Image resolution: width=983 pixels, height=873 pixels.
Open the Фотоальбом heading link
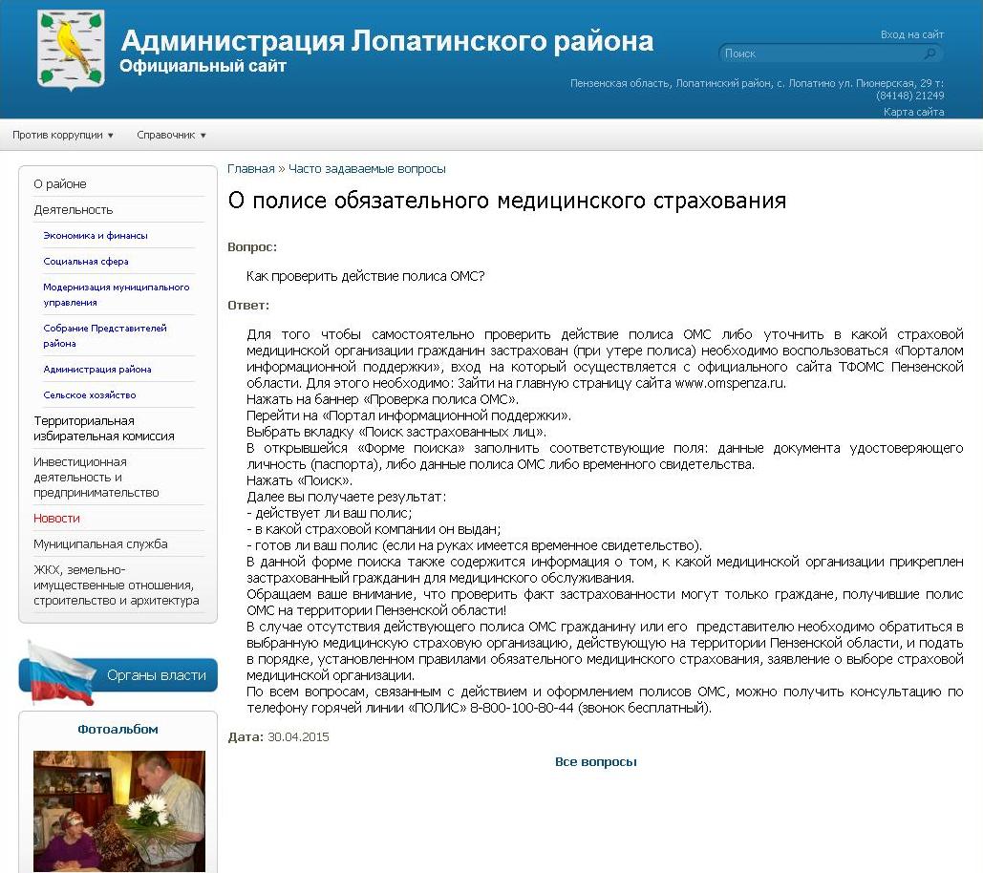pos(118,729)
